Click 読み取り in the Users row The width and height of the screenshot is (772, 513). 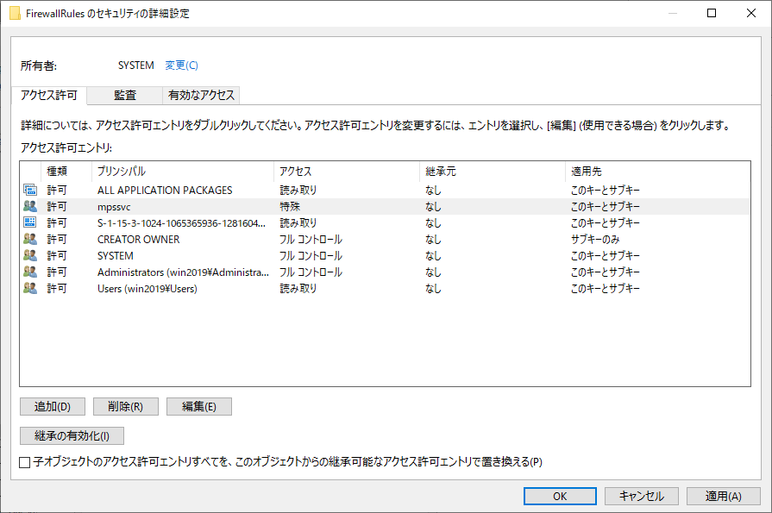pos(298,289)
